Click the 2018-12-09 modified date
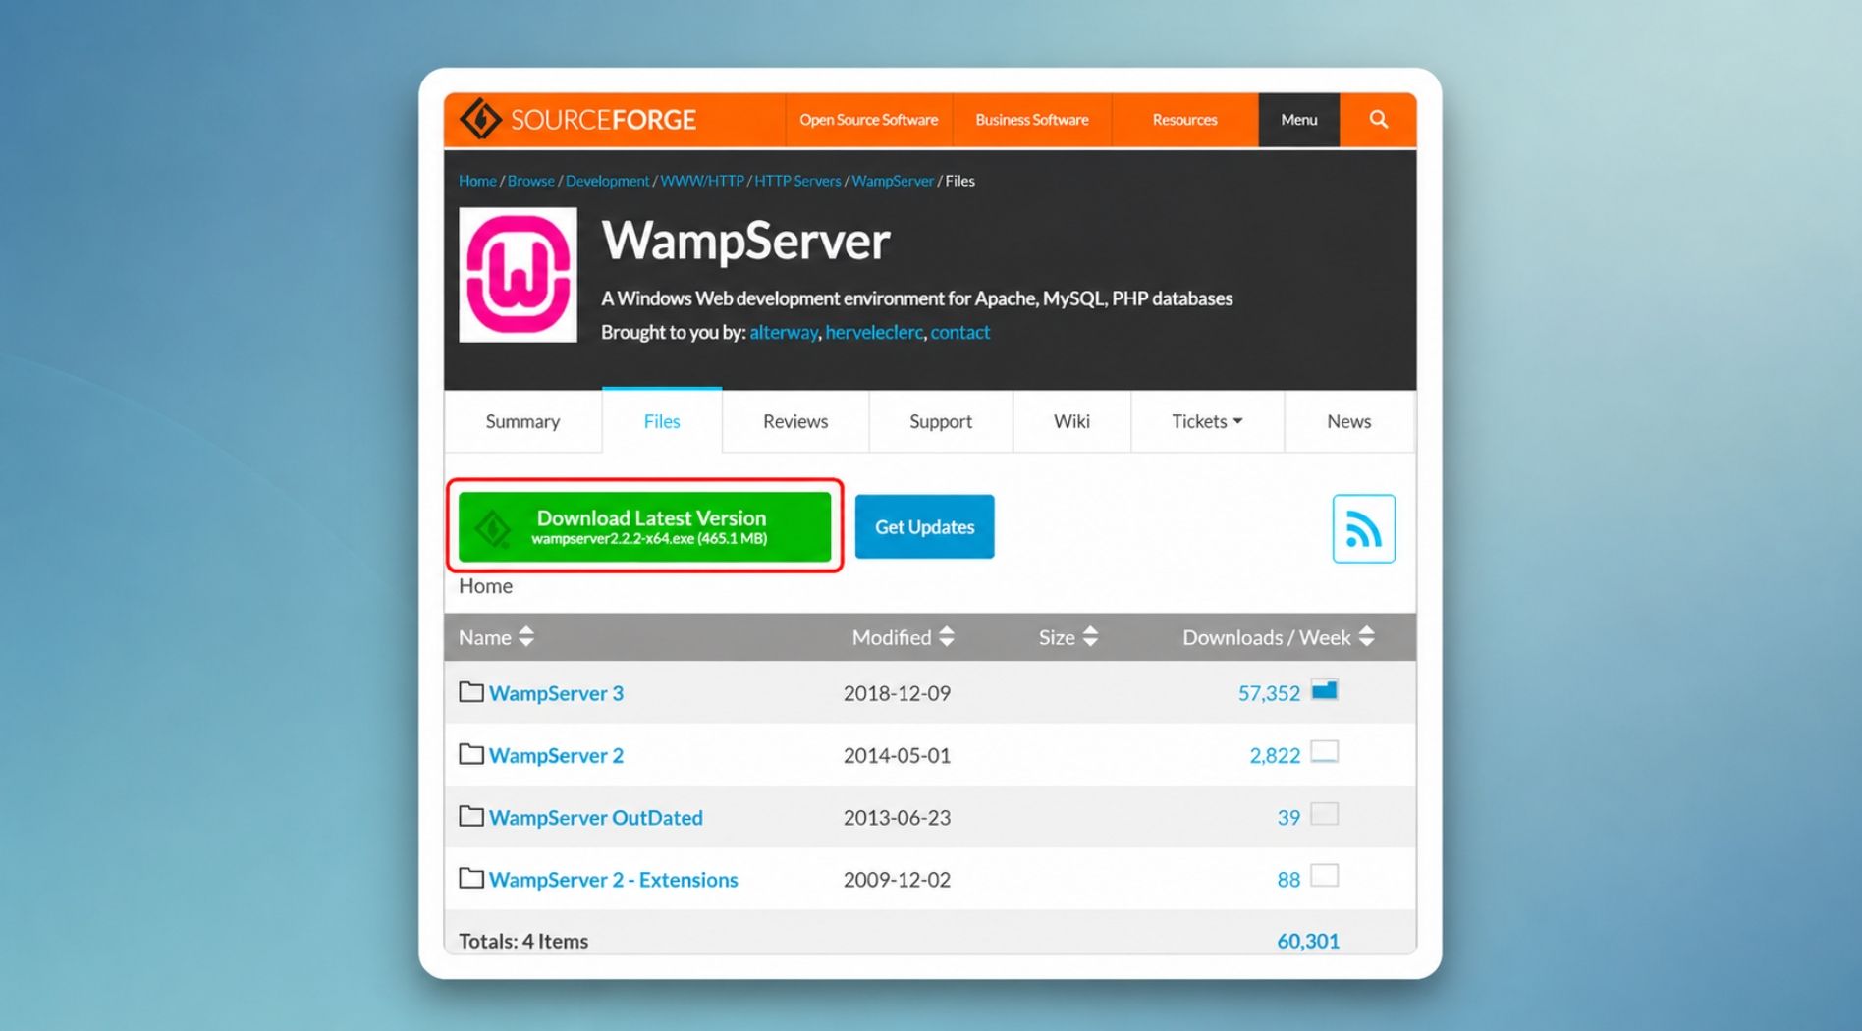Image resolution: width=1862 pixels, height=1031 pixels. coord(897,693)
